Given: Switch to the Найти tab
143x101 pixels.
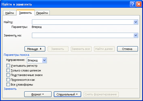Looking at the screenshot, I should (x=10, y=13).
